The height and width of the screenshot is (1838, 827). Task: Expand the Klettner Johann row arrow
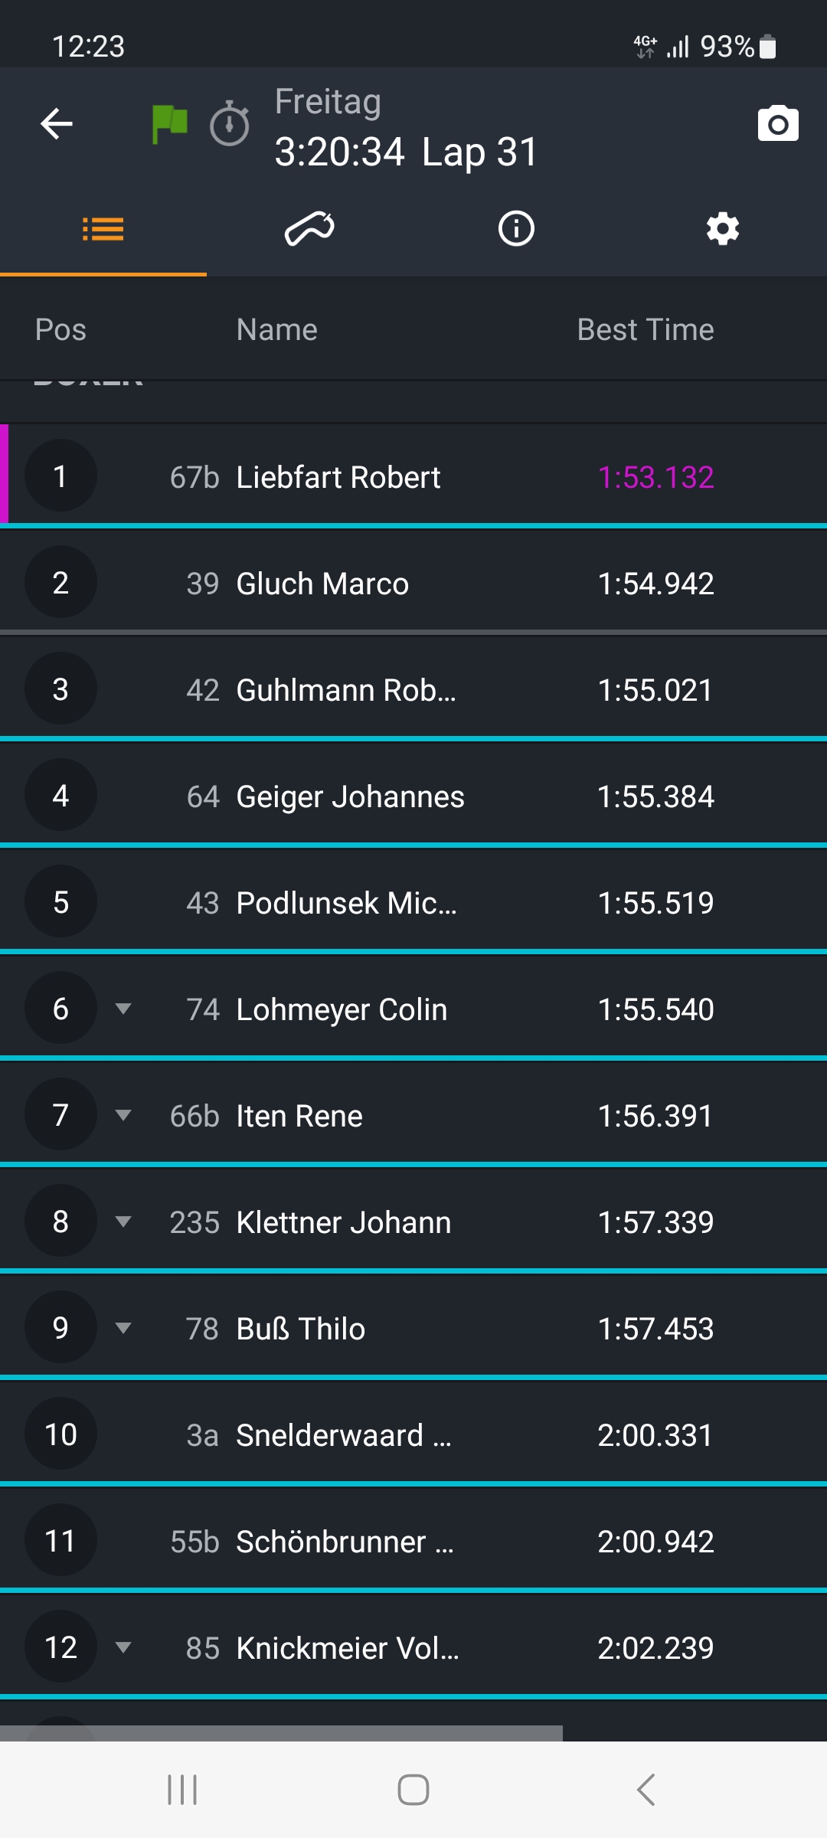click(x=123, y=1222)
